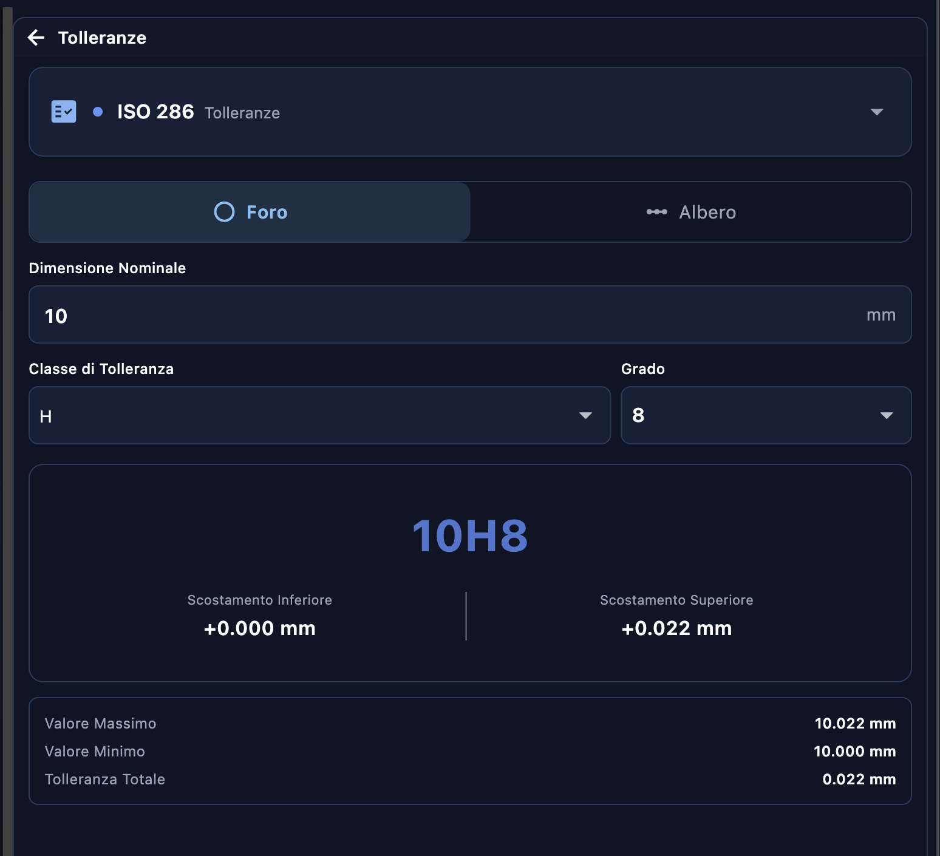Click the mm unit label in input

coord(881,315)
